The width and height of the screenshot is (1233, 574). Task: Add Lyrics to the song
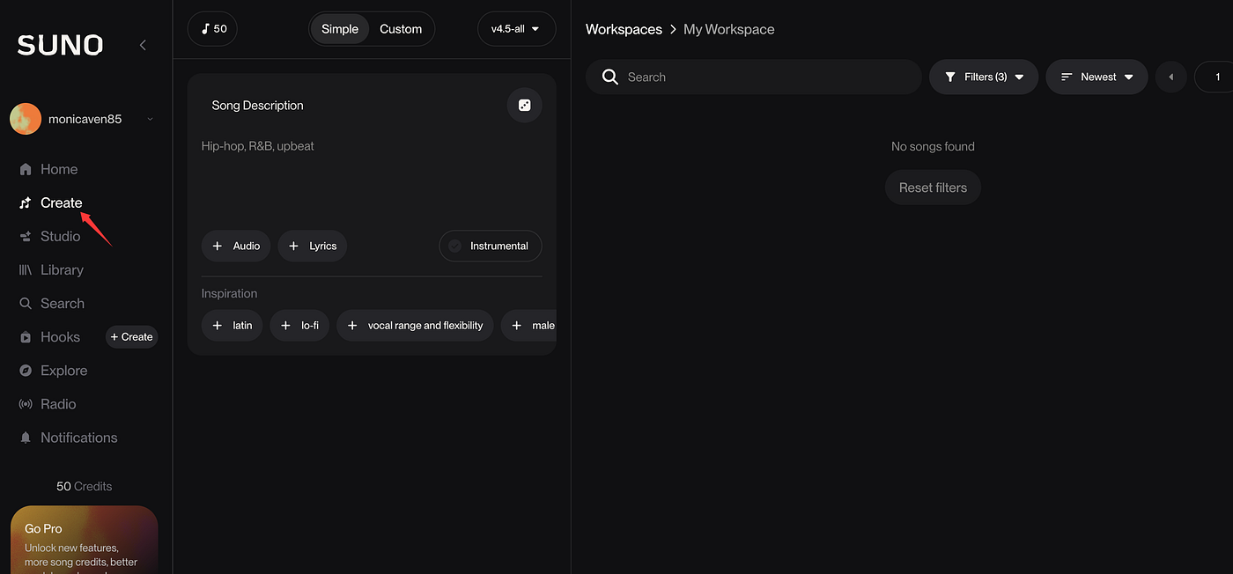click(x=313, y=247)
